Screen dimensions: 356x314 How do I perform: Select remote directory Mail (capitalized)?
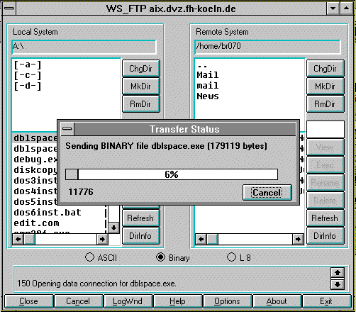point(208,75)
